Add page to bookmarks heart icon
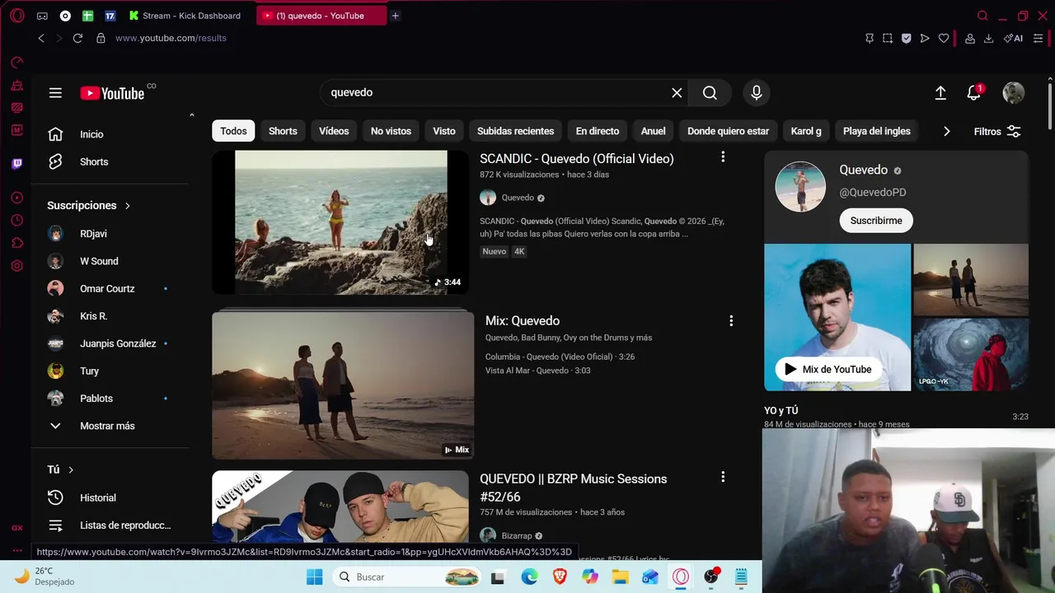 (x=944, y=38)
